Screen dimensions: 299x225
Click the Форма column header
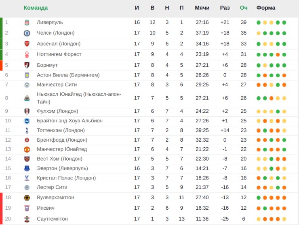(265, 8)
